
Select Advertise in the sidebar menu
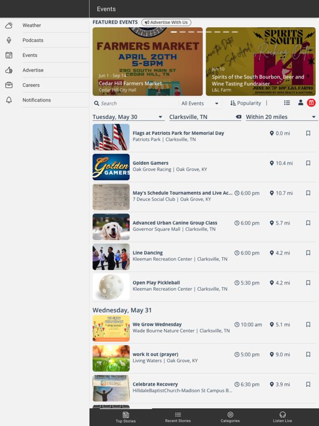point(33,70)
